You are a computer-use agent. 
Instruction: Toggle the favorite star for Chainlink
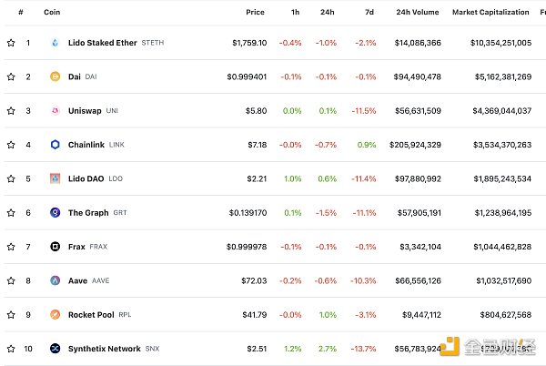coord(11,145)
